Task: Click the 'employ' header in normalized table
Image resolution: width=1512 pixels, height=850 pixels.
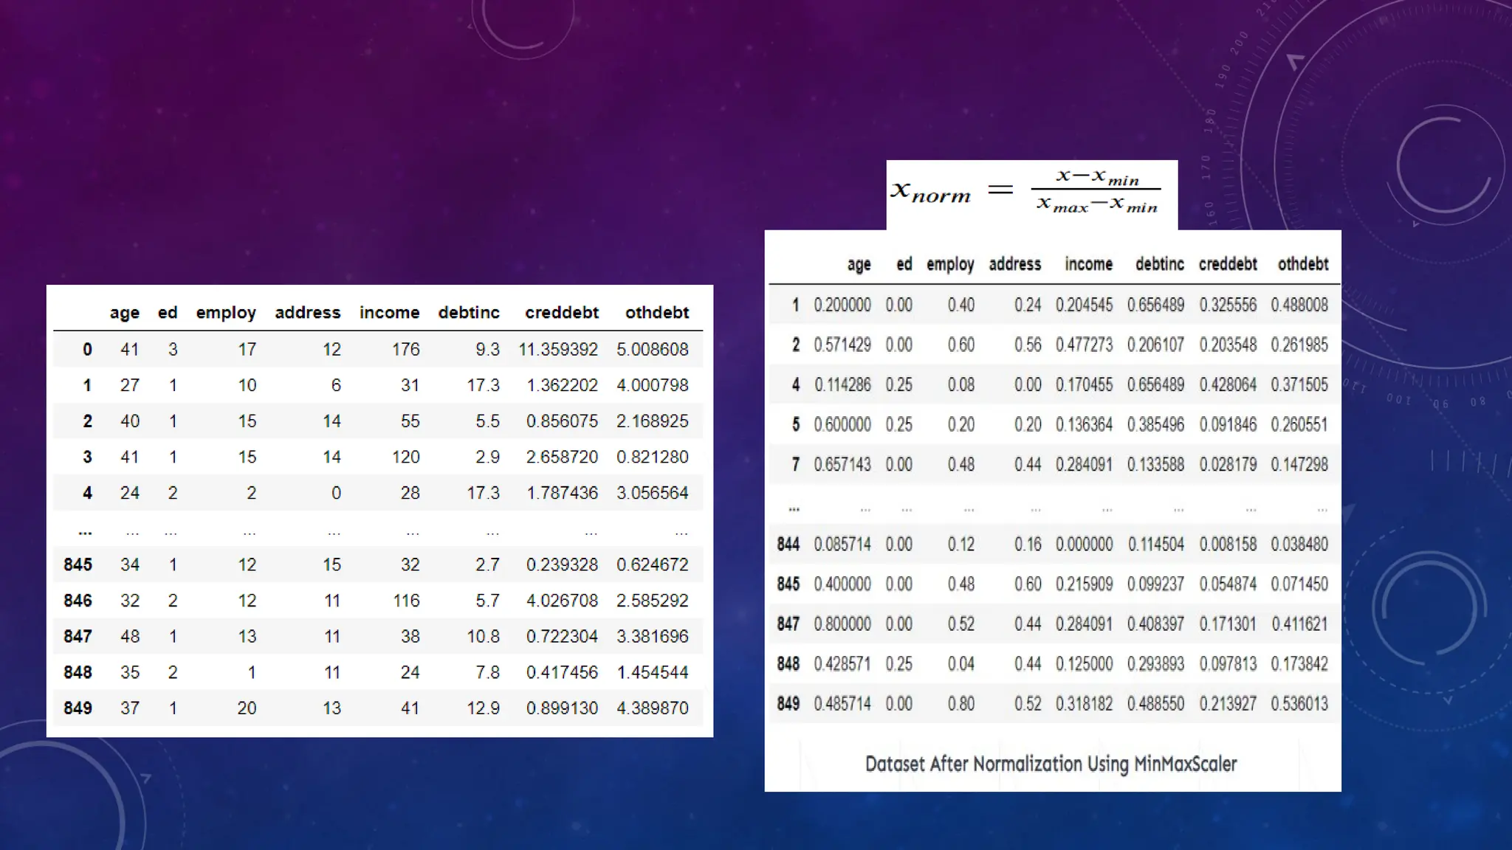Action: pyautogui.click(x=949, y=264)
